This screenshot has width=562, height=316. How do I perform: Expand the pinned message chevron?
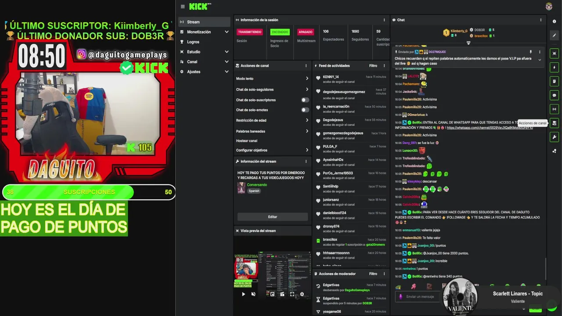pyautogui.click(x=540, y=60)
